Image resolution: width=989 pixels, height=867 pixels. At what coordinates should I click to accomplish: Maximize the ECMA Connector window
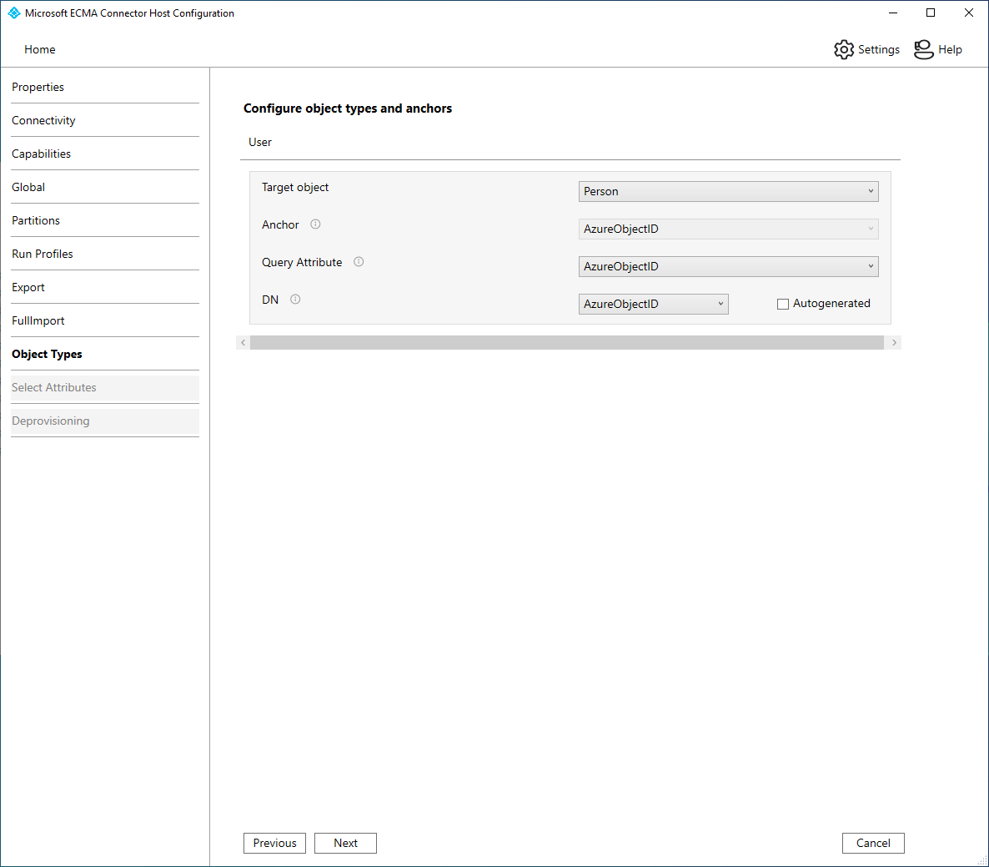[x=931, y=13]
